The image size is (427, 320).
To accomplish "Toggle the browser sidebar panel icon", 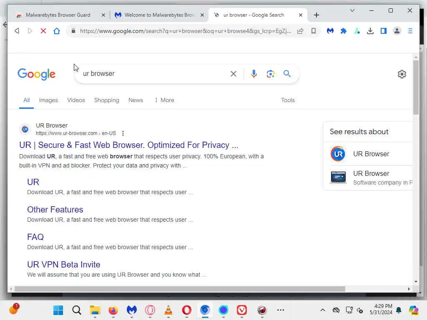I will (x=384, y=31).
